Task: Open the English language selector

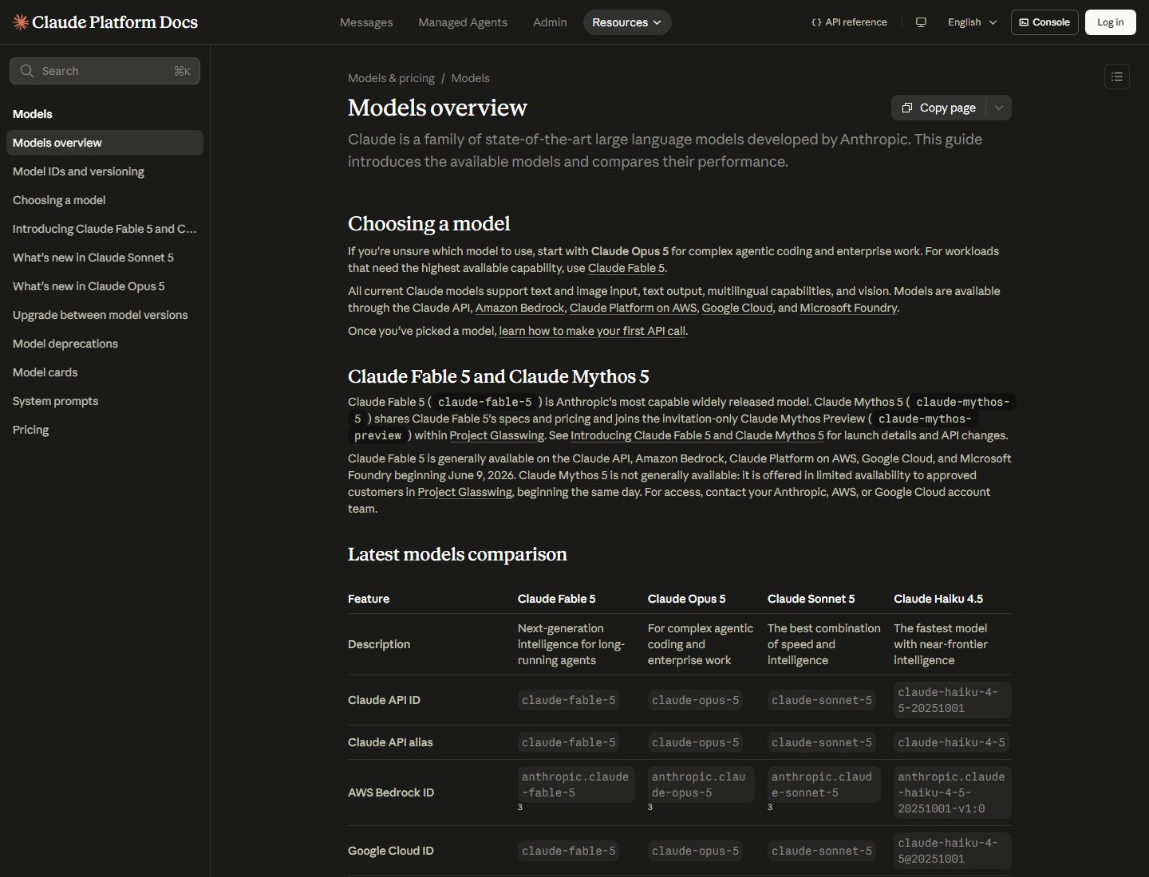Action: 972,22
